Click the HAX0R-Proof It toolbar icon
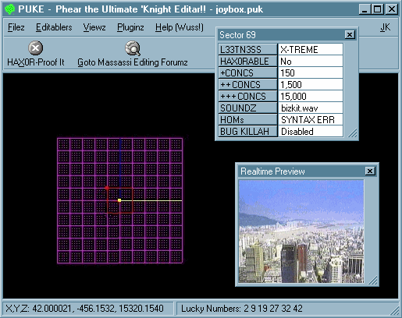Screen dimensions: 402x318 35,48
